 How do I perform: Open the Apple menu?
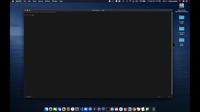pos(13,1)
